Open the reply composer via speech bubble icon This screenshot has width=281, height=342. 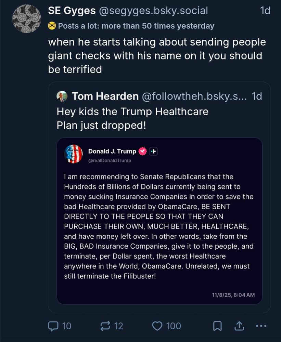[53, 326]
